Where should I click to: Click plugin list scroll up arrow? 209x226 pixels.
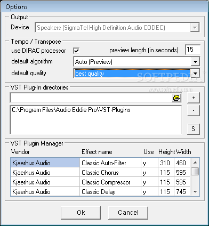pos(195,163)
